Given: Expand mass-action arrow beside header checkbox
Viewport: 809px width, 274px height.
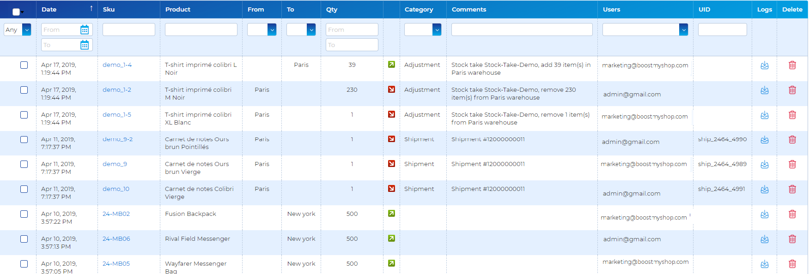Looking at the screenshot, I should tap(22, 12).
